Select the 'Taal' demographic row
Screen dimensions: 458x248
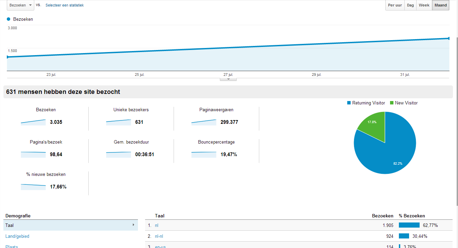point(71,225)
